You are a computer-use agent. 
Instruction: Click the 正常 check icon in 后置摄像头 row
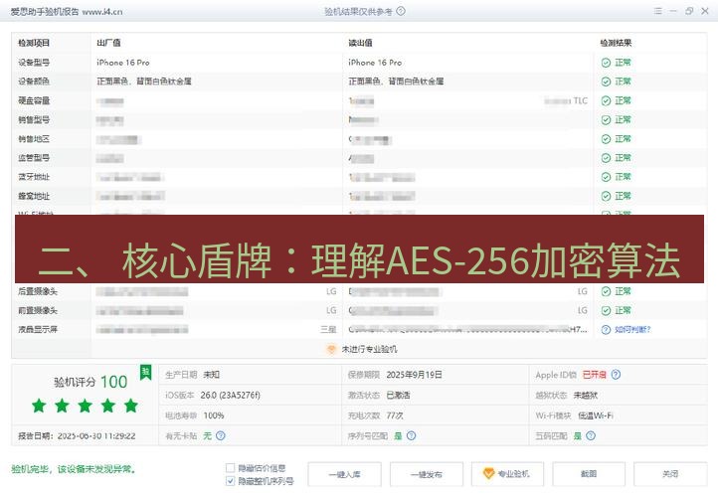click(x=606, y=291)
